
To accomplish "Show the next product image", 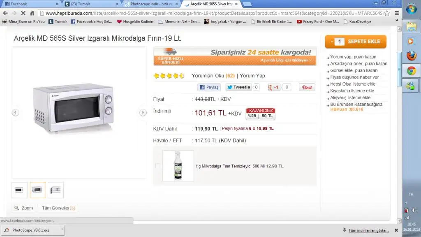I will coord(143,113).
